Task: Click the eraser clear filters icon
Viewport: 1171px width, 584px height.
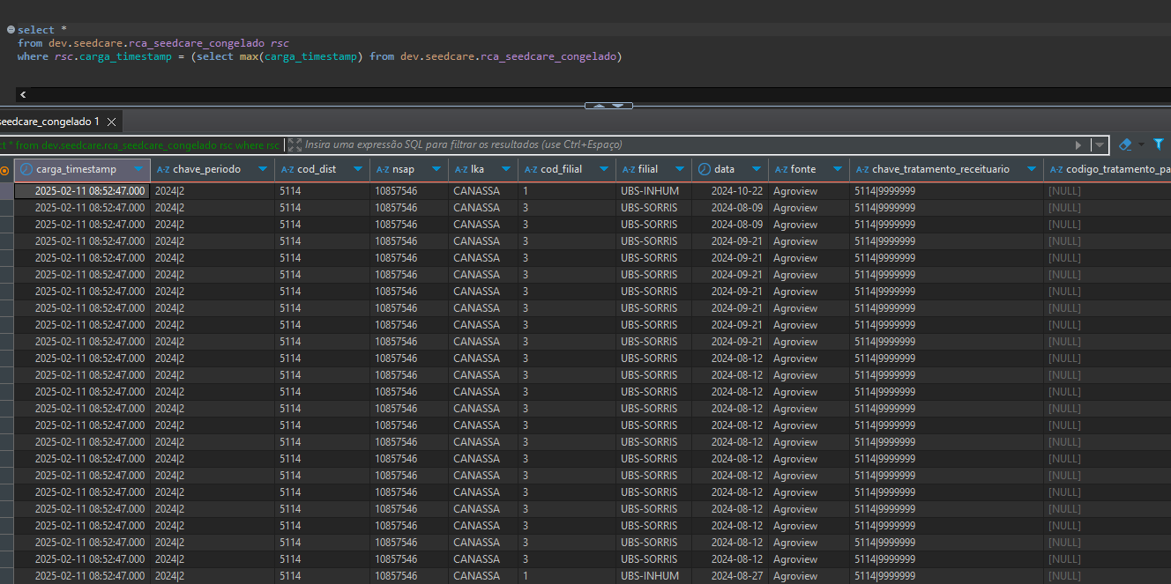Action: [x=1125, y=144]
